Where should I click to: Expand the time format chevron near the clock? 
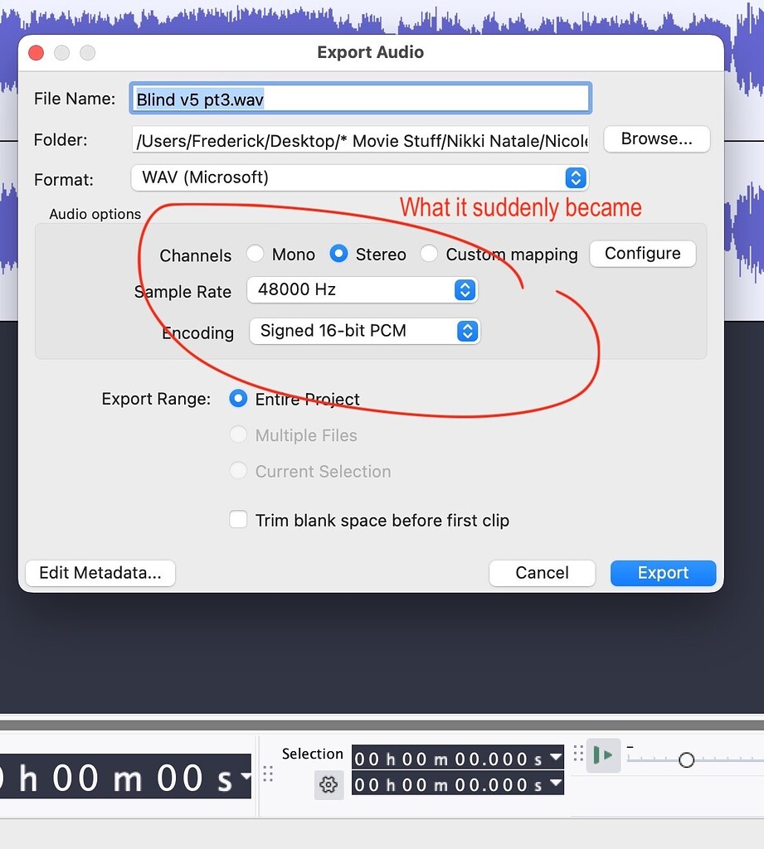point(244,778)
